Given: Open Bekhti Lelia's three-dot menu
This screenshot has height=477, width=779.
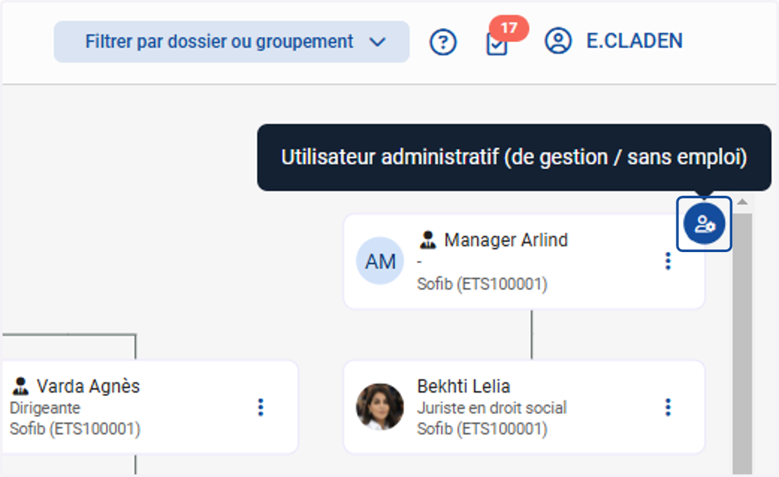Looking at the screenshot, I should pyautogui.click(x=668, y=407).
